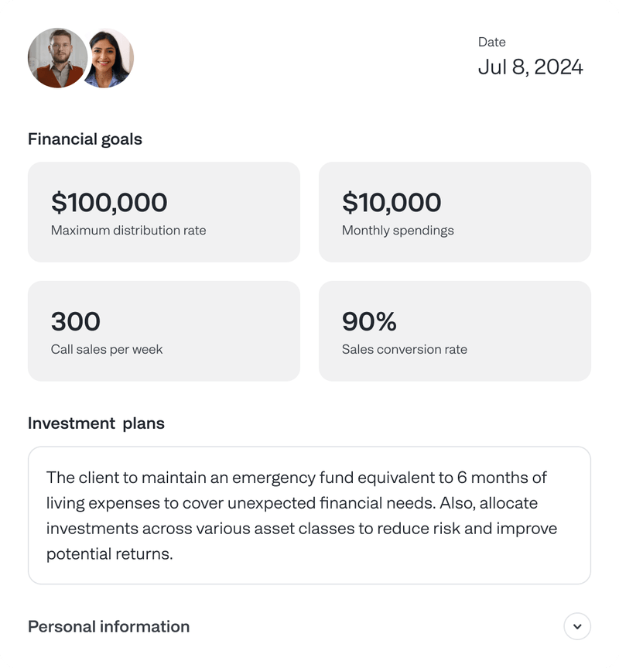Click the Monthly spendings label
The image size is (619, 668).
pyautogui.click(x=398, y=230)
